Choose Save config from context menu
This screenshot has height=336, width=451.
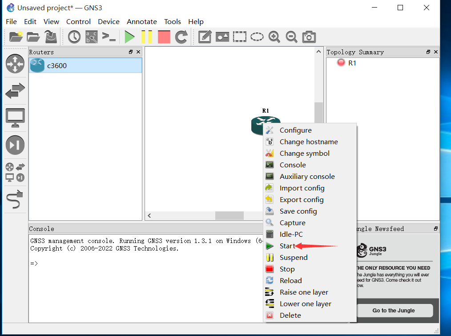[310, 211]
